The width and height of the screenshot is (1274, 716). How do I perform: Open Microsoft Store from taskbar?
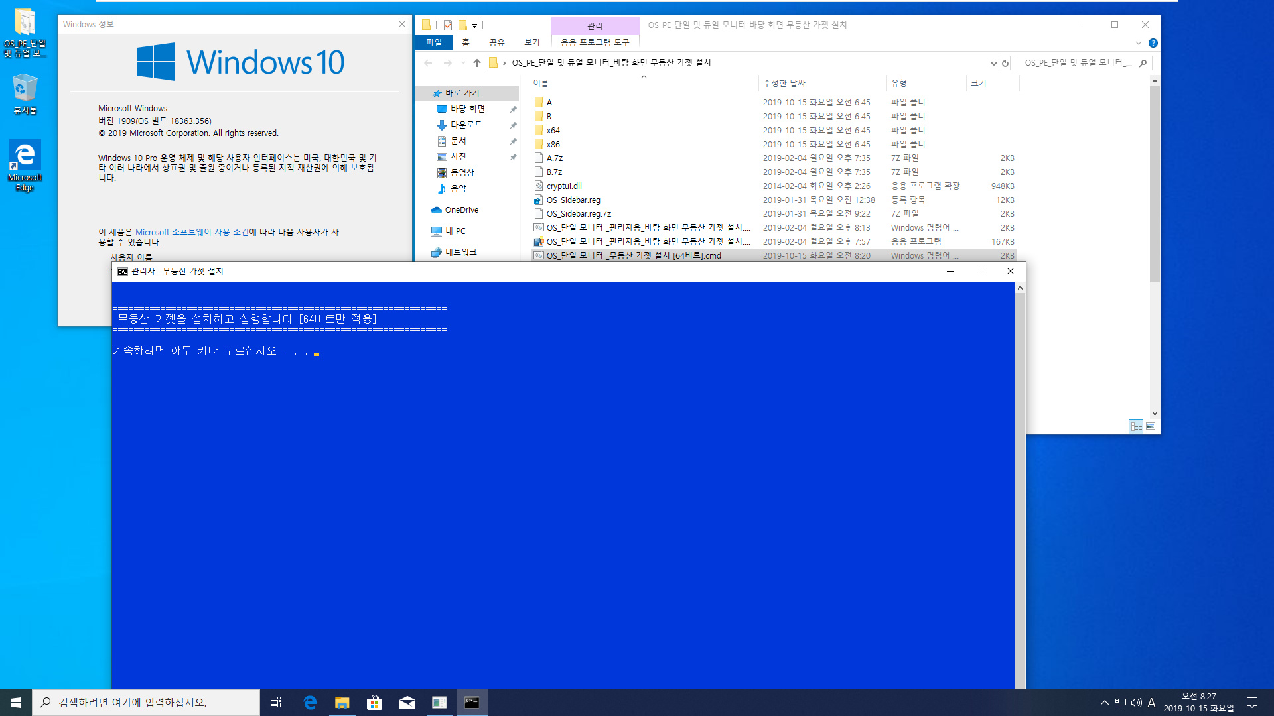[x=375, y=703]
